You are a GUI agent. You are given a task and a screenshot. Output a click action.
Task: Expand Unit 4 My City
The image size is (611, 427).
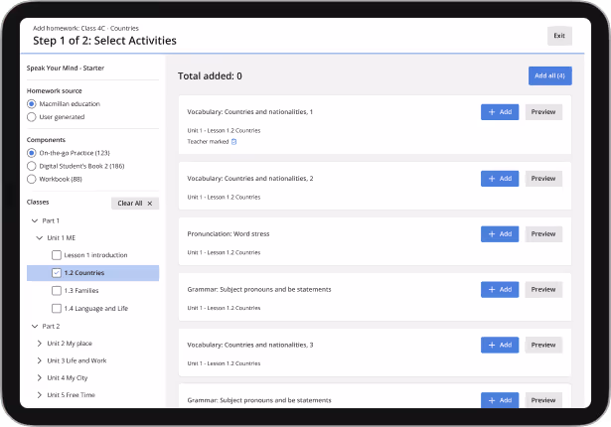pos(40,378)
